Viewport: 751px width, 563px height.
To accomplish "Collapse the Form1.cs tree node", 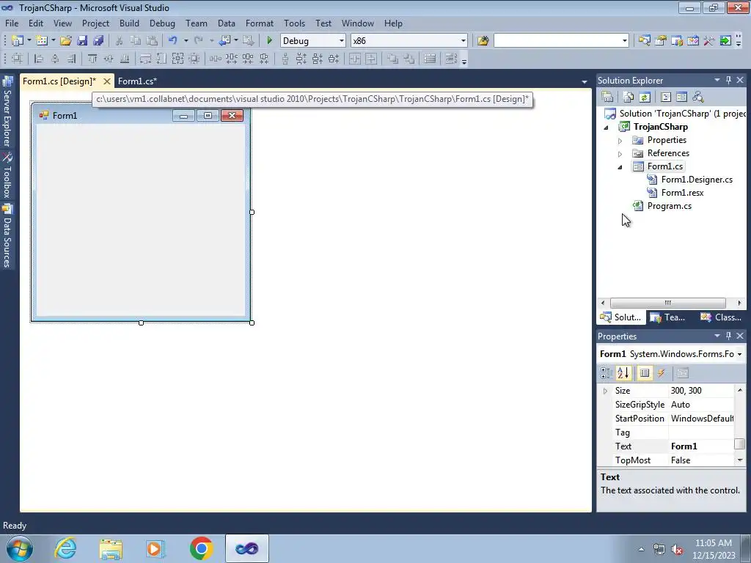I will (620, 167).
